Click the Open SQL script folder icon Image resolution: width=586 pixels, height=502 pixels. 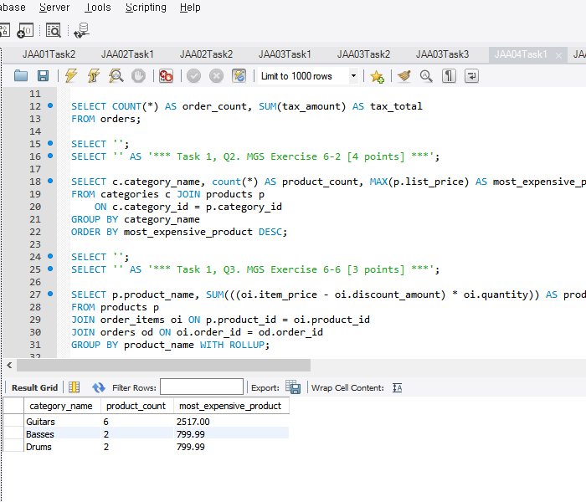click(21, 76)
